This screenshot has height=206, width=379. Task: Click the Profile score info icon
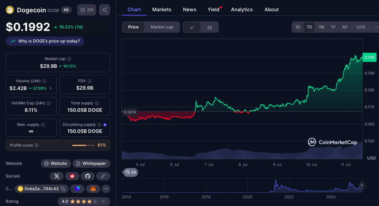coord(37,145)
